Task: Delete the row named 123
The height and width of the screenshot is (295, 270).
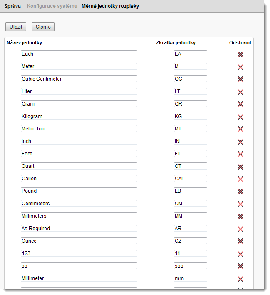Action: 240,254
